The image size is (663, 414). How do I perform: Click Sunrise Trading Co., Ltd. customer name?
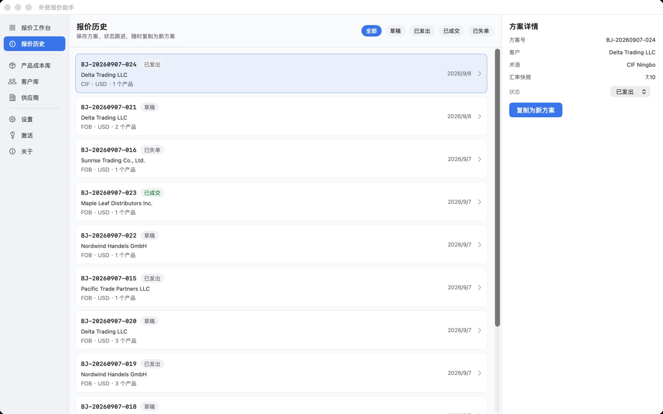click(x=113, y=160)
